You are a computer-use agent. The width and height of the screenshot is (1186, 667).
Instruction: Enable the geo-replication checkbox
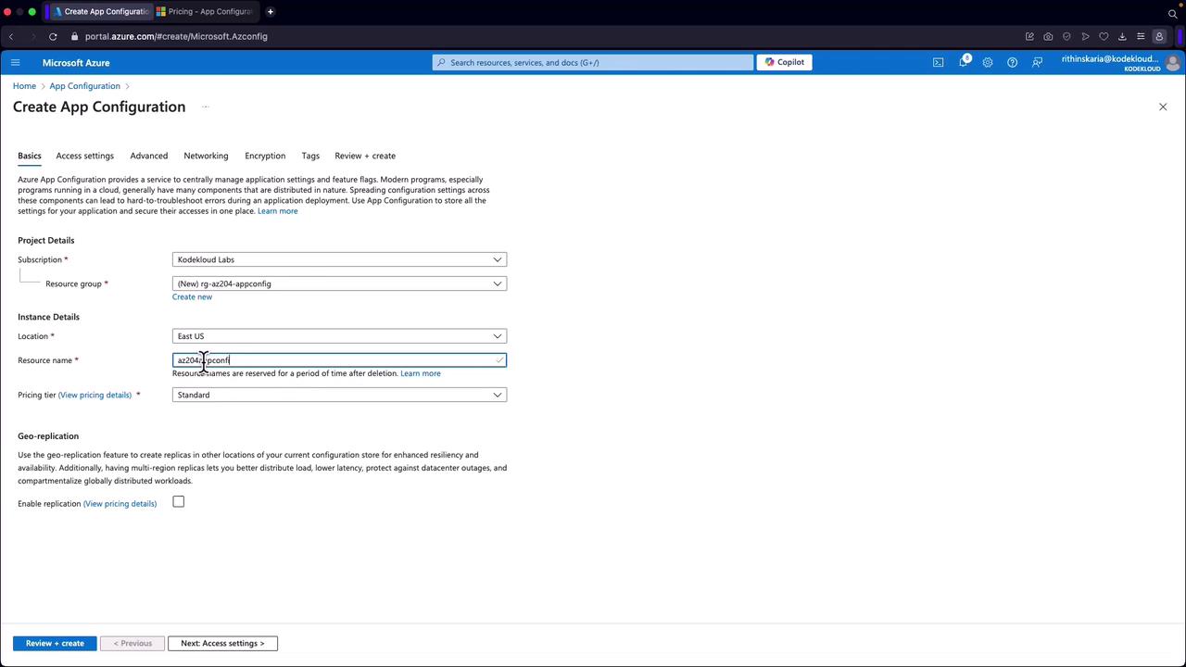(x=179, y=502)
